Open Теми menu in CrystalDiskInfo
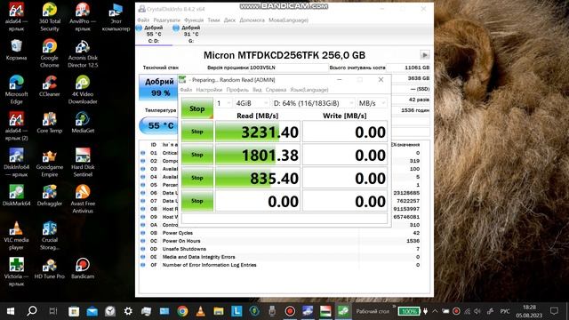569x320 pixels. [x=213, y=20]
